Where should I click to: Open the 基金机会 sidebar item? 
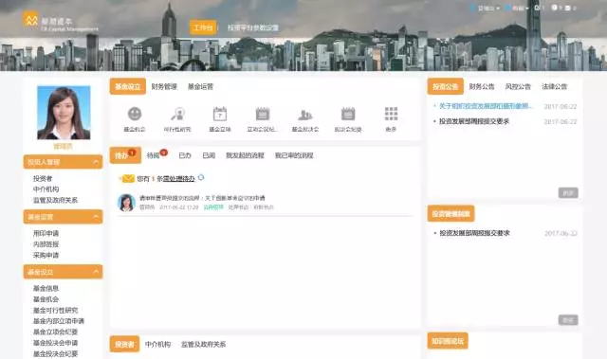click(x=46, y=299)
